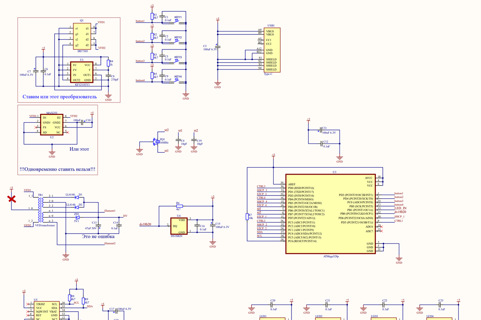The width and height of the screenshot is (481, 320).
Task: Click the IRF7303 component Q1
Action: (x=82, y=36)
